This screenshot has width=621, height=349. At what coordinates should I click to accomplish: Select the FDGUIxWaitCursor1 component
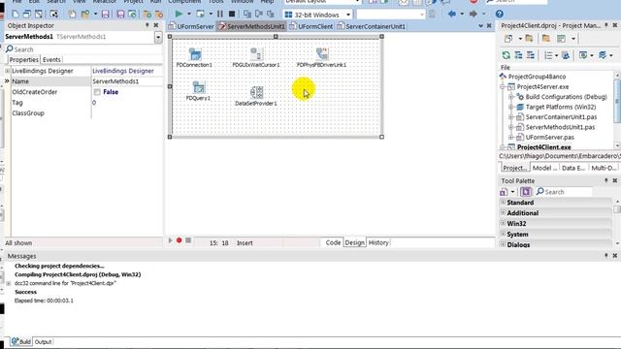256,58
